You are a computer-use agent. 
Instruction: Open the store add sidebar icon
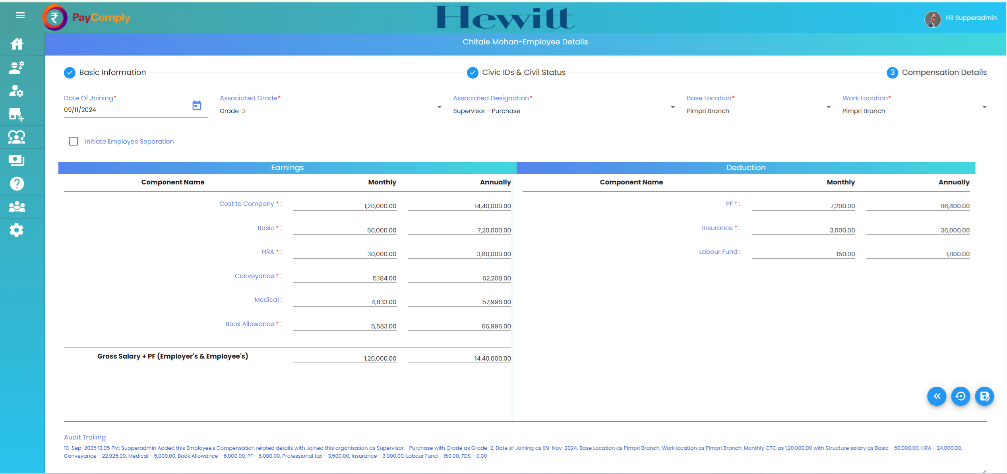(x=17, y=114)
